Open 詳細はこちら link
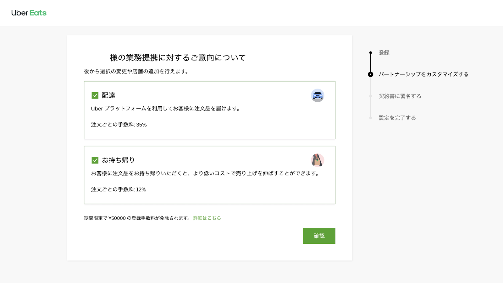503x283 pixels. (207, 218)
